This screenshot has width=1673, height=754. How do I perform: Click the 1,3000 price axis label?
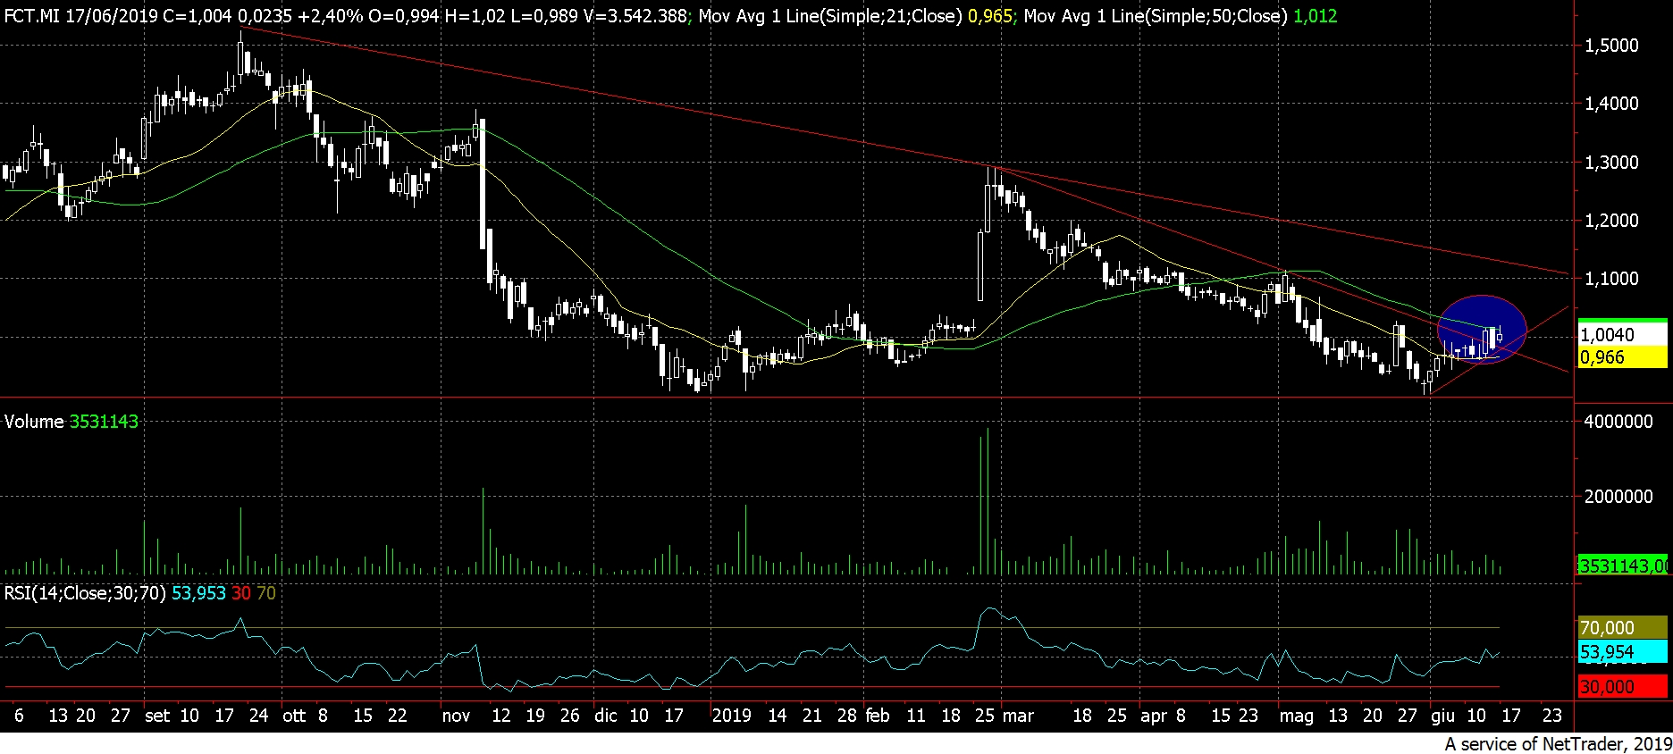[x=1611, y=163]
